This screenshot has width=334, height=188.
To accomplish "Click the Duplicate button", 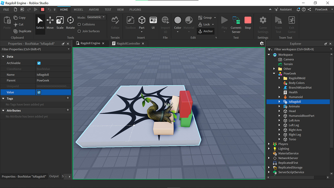I will [22, 31].
